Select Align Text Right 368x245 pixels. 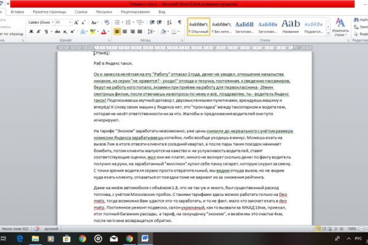click(x=132, y=31)
